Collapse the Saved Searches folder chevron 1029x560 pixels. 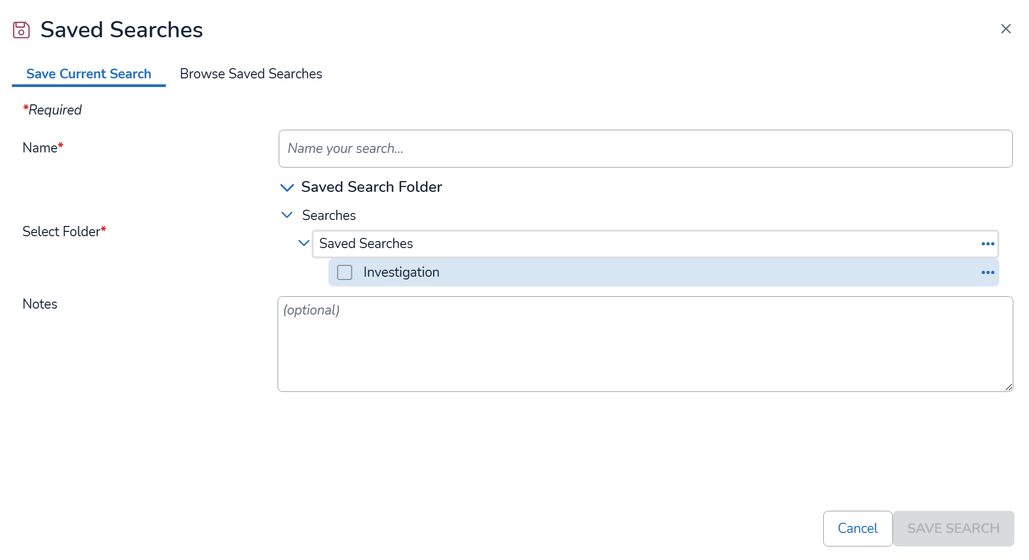click(x=304, y=243)
